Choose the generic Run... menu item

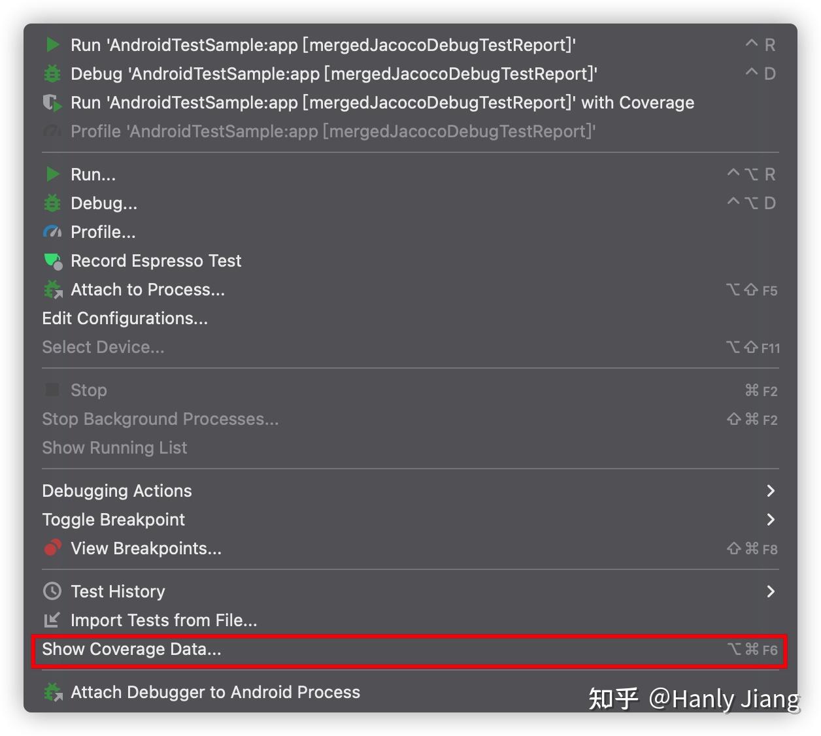410,175
